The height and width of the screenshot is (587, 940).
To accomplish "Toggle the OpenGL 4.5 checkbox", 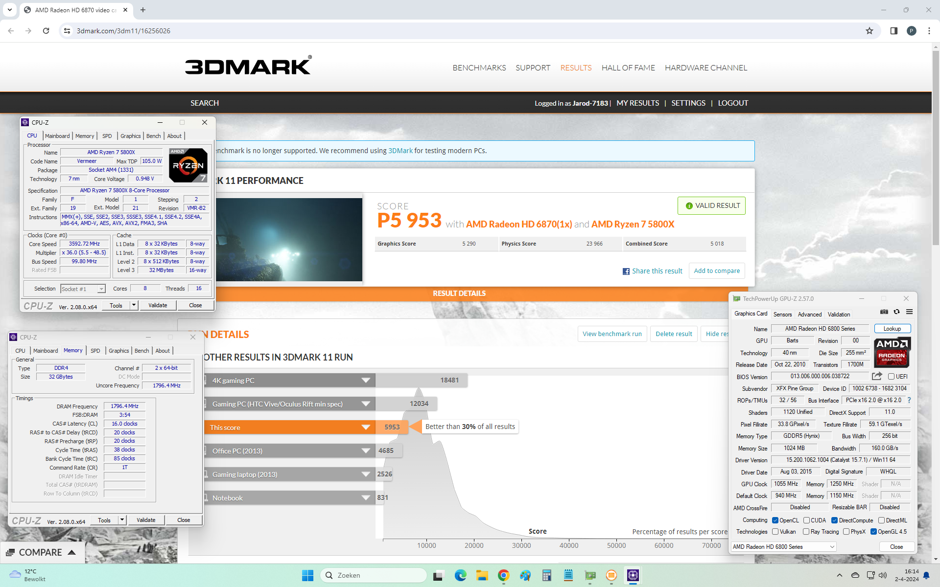I will click(x=873, y=531).
